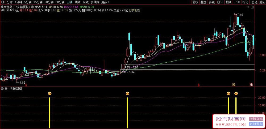Click the 收5.60 close price value
This screenshot has width=266, height=129.
point(51,10)
